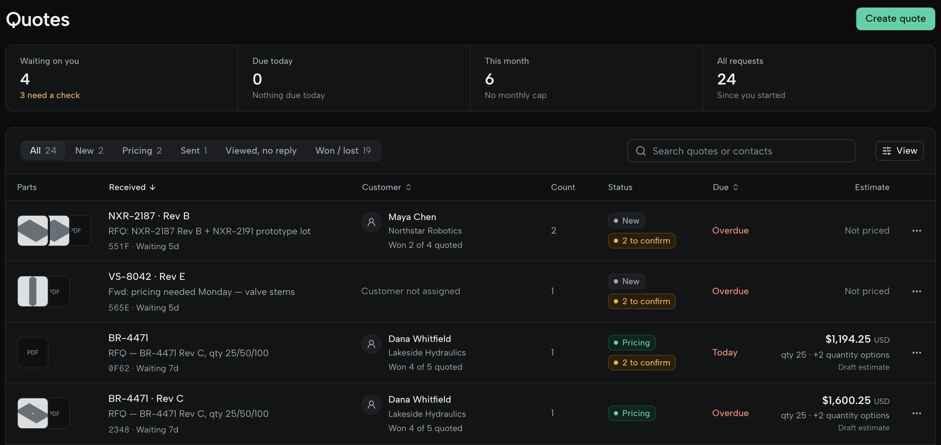Switch to the Won / lost tab
The image size is (941, 445).
tap(343, 150)
